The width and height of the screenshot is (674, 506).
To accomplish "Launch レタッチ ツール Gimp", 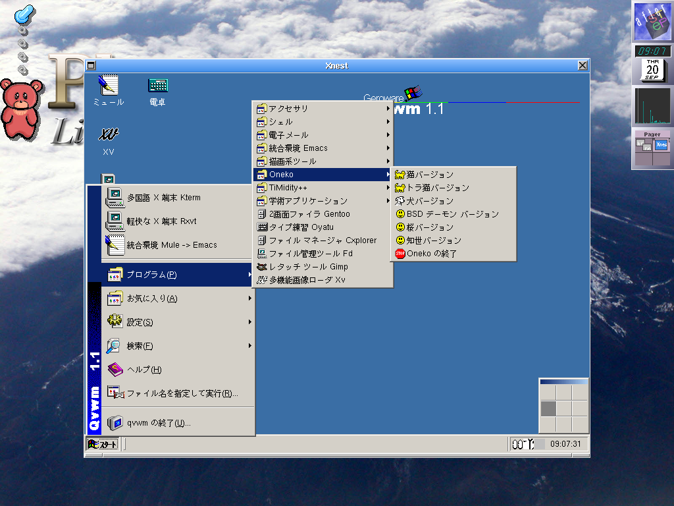I will tap(323, 267).
